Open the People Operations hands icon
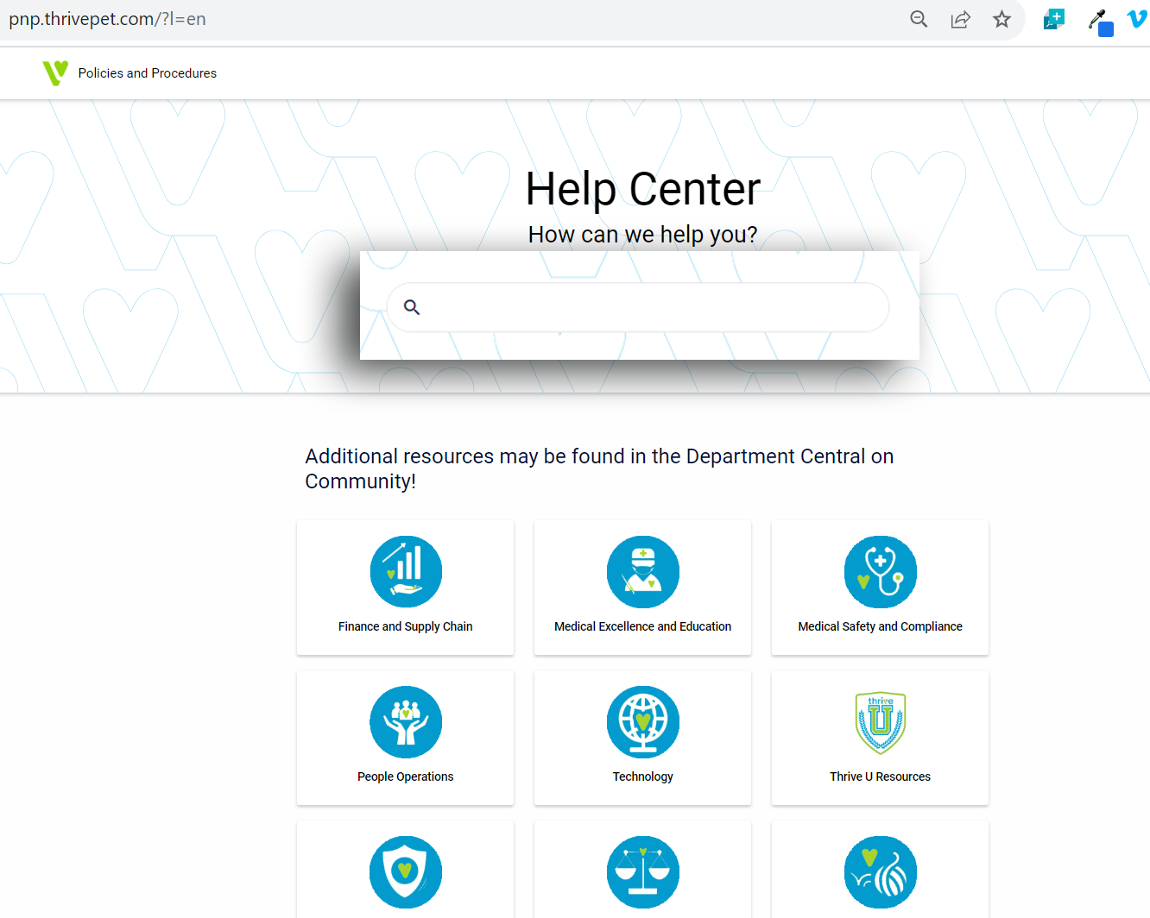The image size is (1150, 918). (x=406, y=722)
